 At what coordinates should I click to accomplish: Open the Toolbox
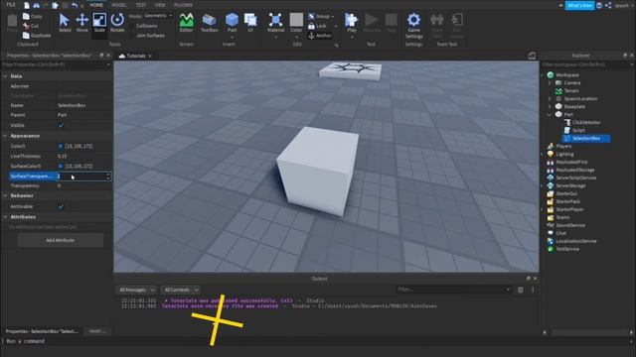tap(210, 23)
